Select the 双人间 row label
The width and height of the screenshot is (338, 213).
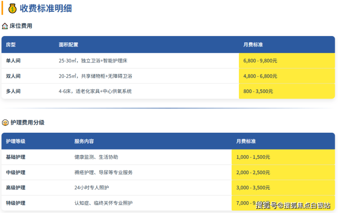point(13,76)
